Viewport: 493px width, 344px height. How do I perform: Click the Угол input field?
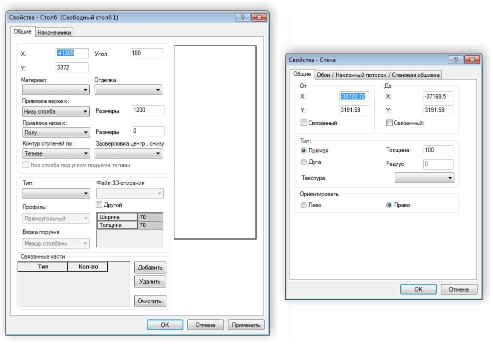[146, 53]
